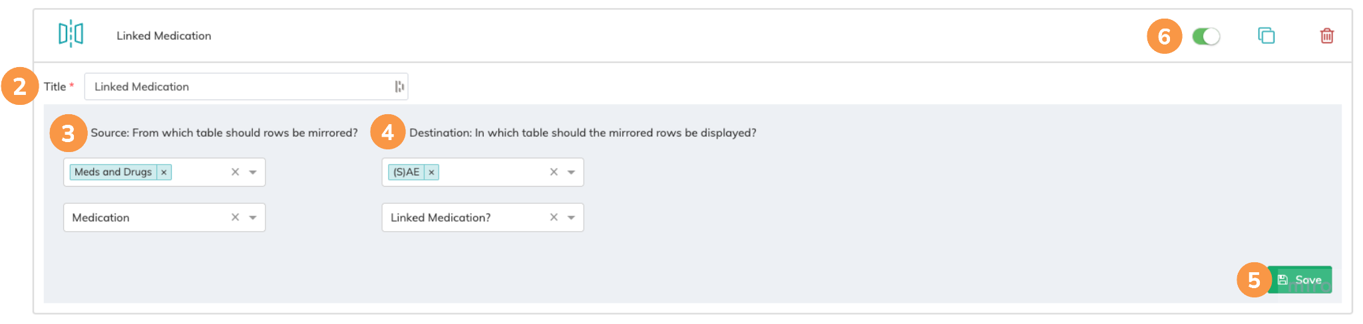Clear the source table selection
Viewport: 1363px width, 324px height.
click(x=235, y=172)
